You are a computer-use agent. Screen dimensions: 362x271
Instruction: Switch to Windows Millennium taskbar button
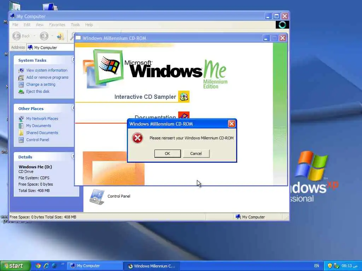pyautogui.click(x=152, y=266)
